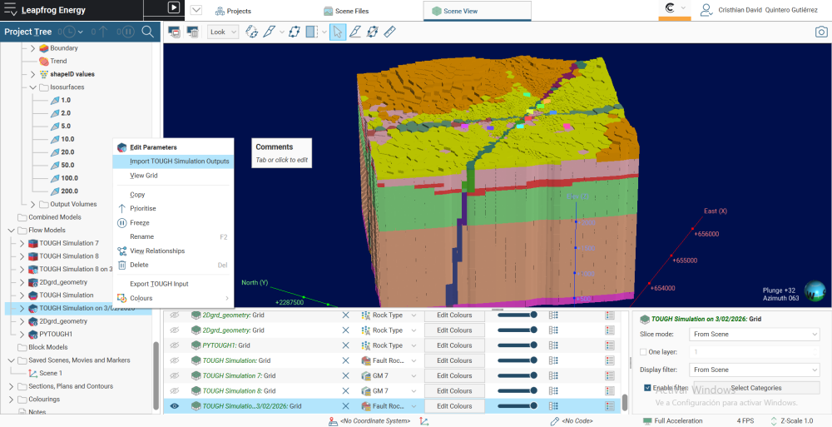Open the Project Tree search
This screenshot has height=427, width=832.
(x=147, y=32)
